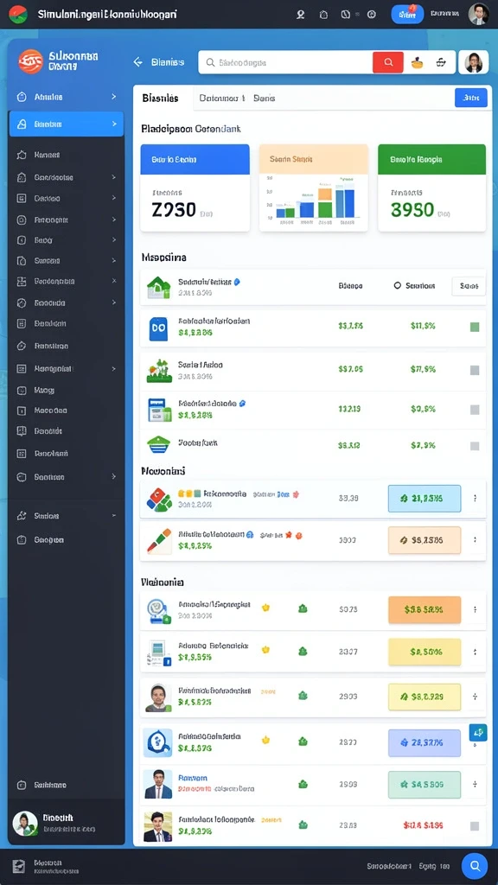Click the red-green round logo in top bar

18,14
